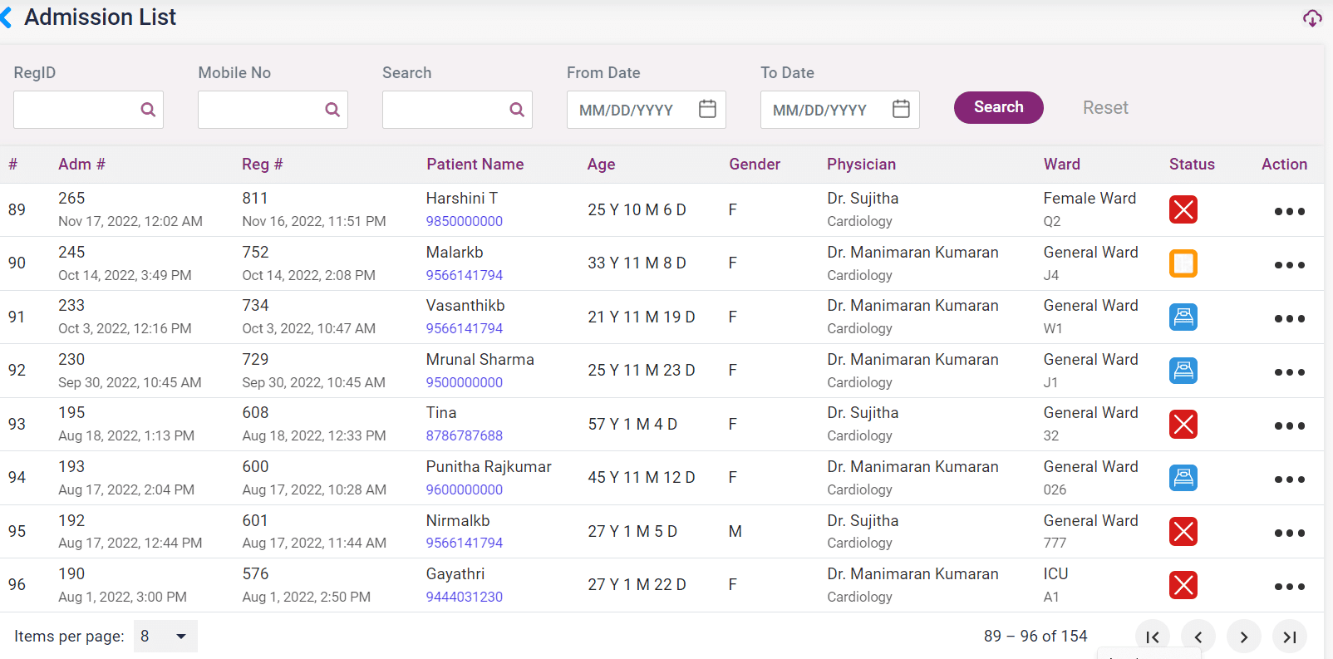1333x659 pixels.
Task: Click the RegID search magnifier icon
Action: coord(148,110)
